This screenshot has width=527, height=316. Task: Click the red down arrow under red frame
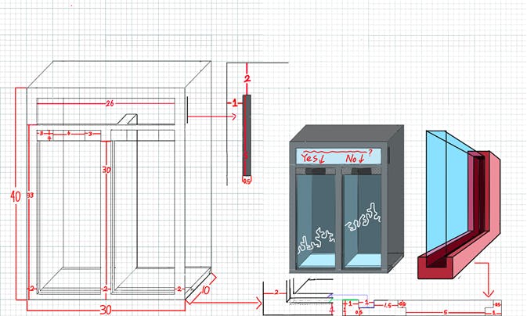(x=489, y=278)
